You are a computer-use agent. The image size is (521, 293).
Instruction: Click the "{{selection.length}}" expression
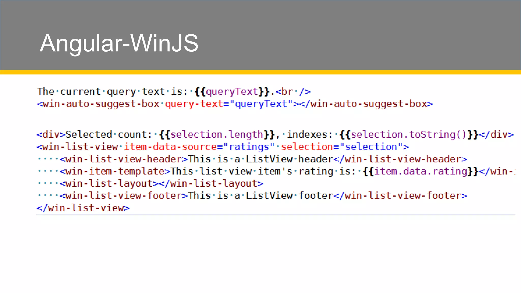click(217, 135)
